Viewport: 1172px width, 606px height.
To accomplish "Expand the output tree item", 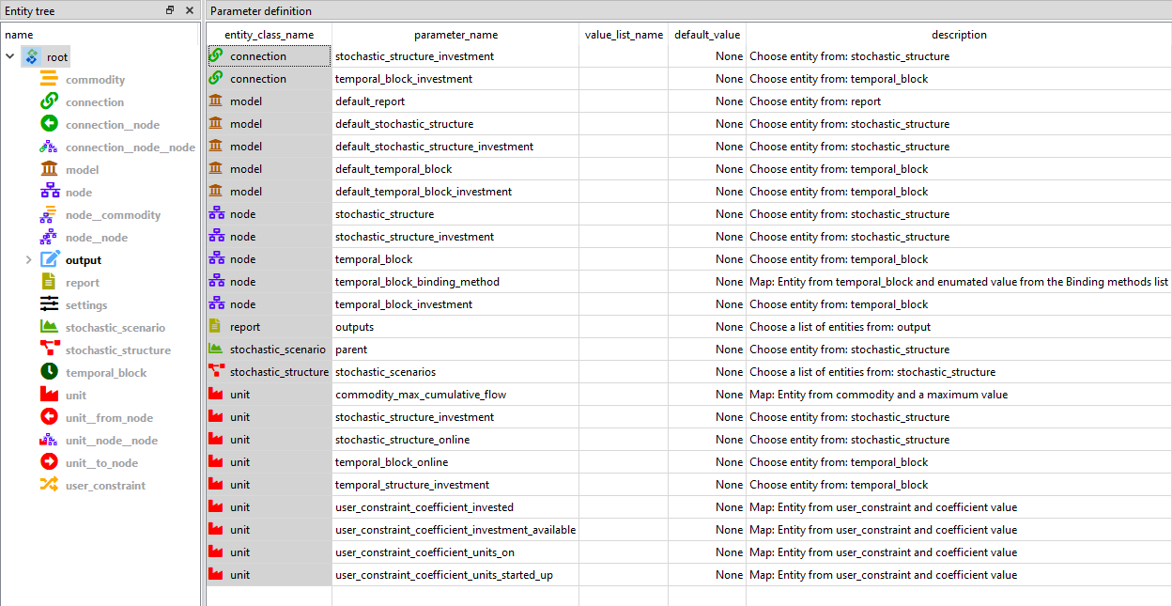I will point(28,260).
